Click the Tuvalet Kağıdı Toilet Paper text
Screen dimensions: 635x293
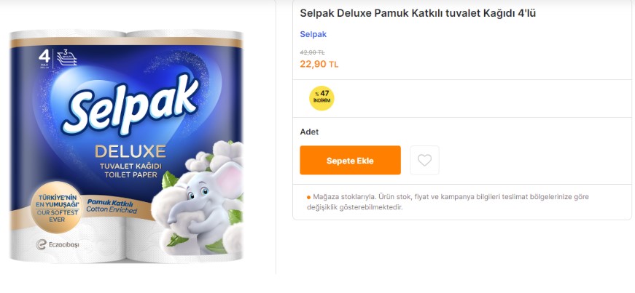coord(130,172)
